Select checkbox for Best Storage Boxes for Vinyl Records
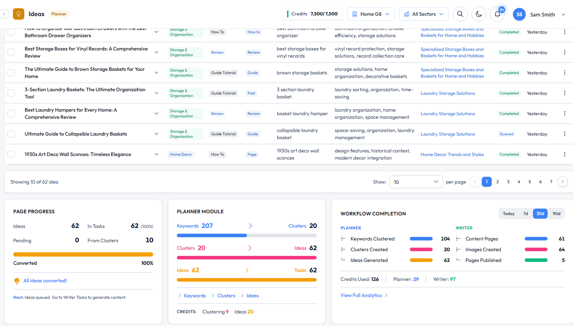This screenshot has width=573, height=326. tap(11, 52)
